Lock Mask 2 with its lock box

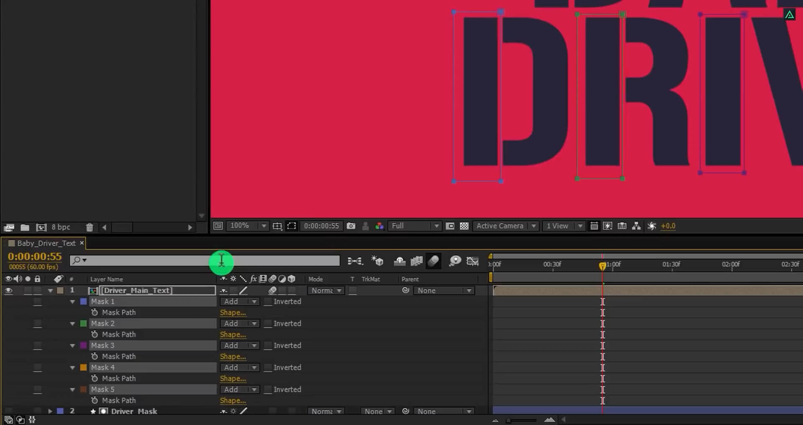click(x=38, y=324)
